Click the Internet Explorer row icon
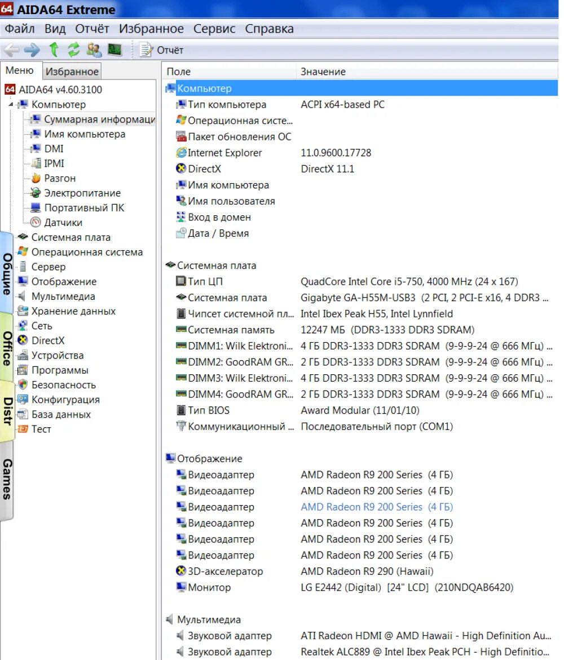Image resolution: width=564 pixels, height=660 pixels. point(181,153)
